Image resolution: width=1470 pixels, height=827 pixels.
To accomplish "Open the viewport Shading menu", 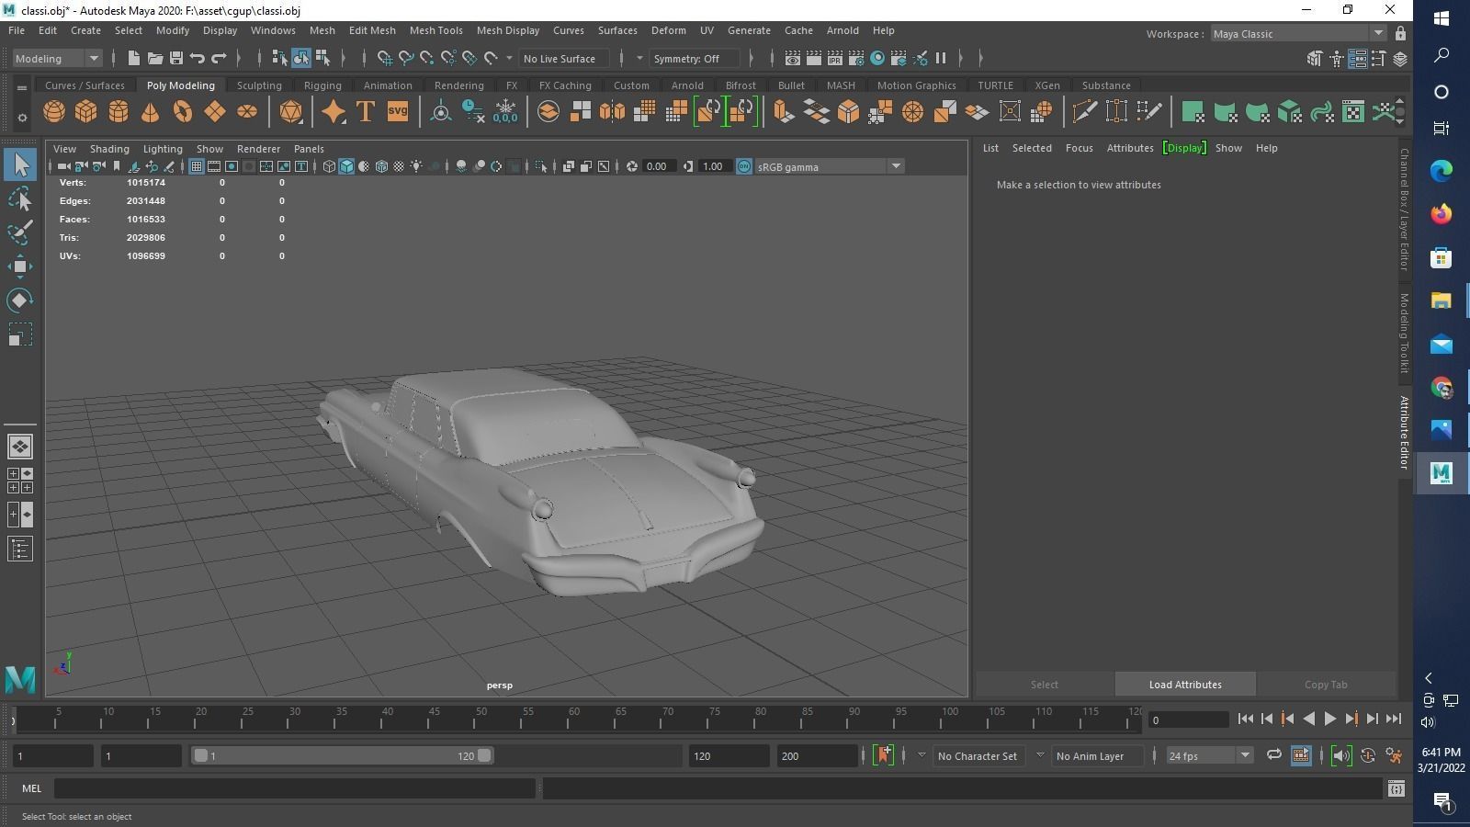I will point(109,148).
